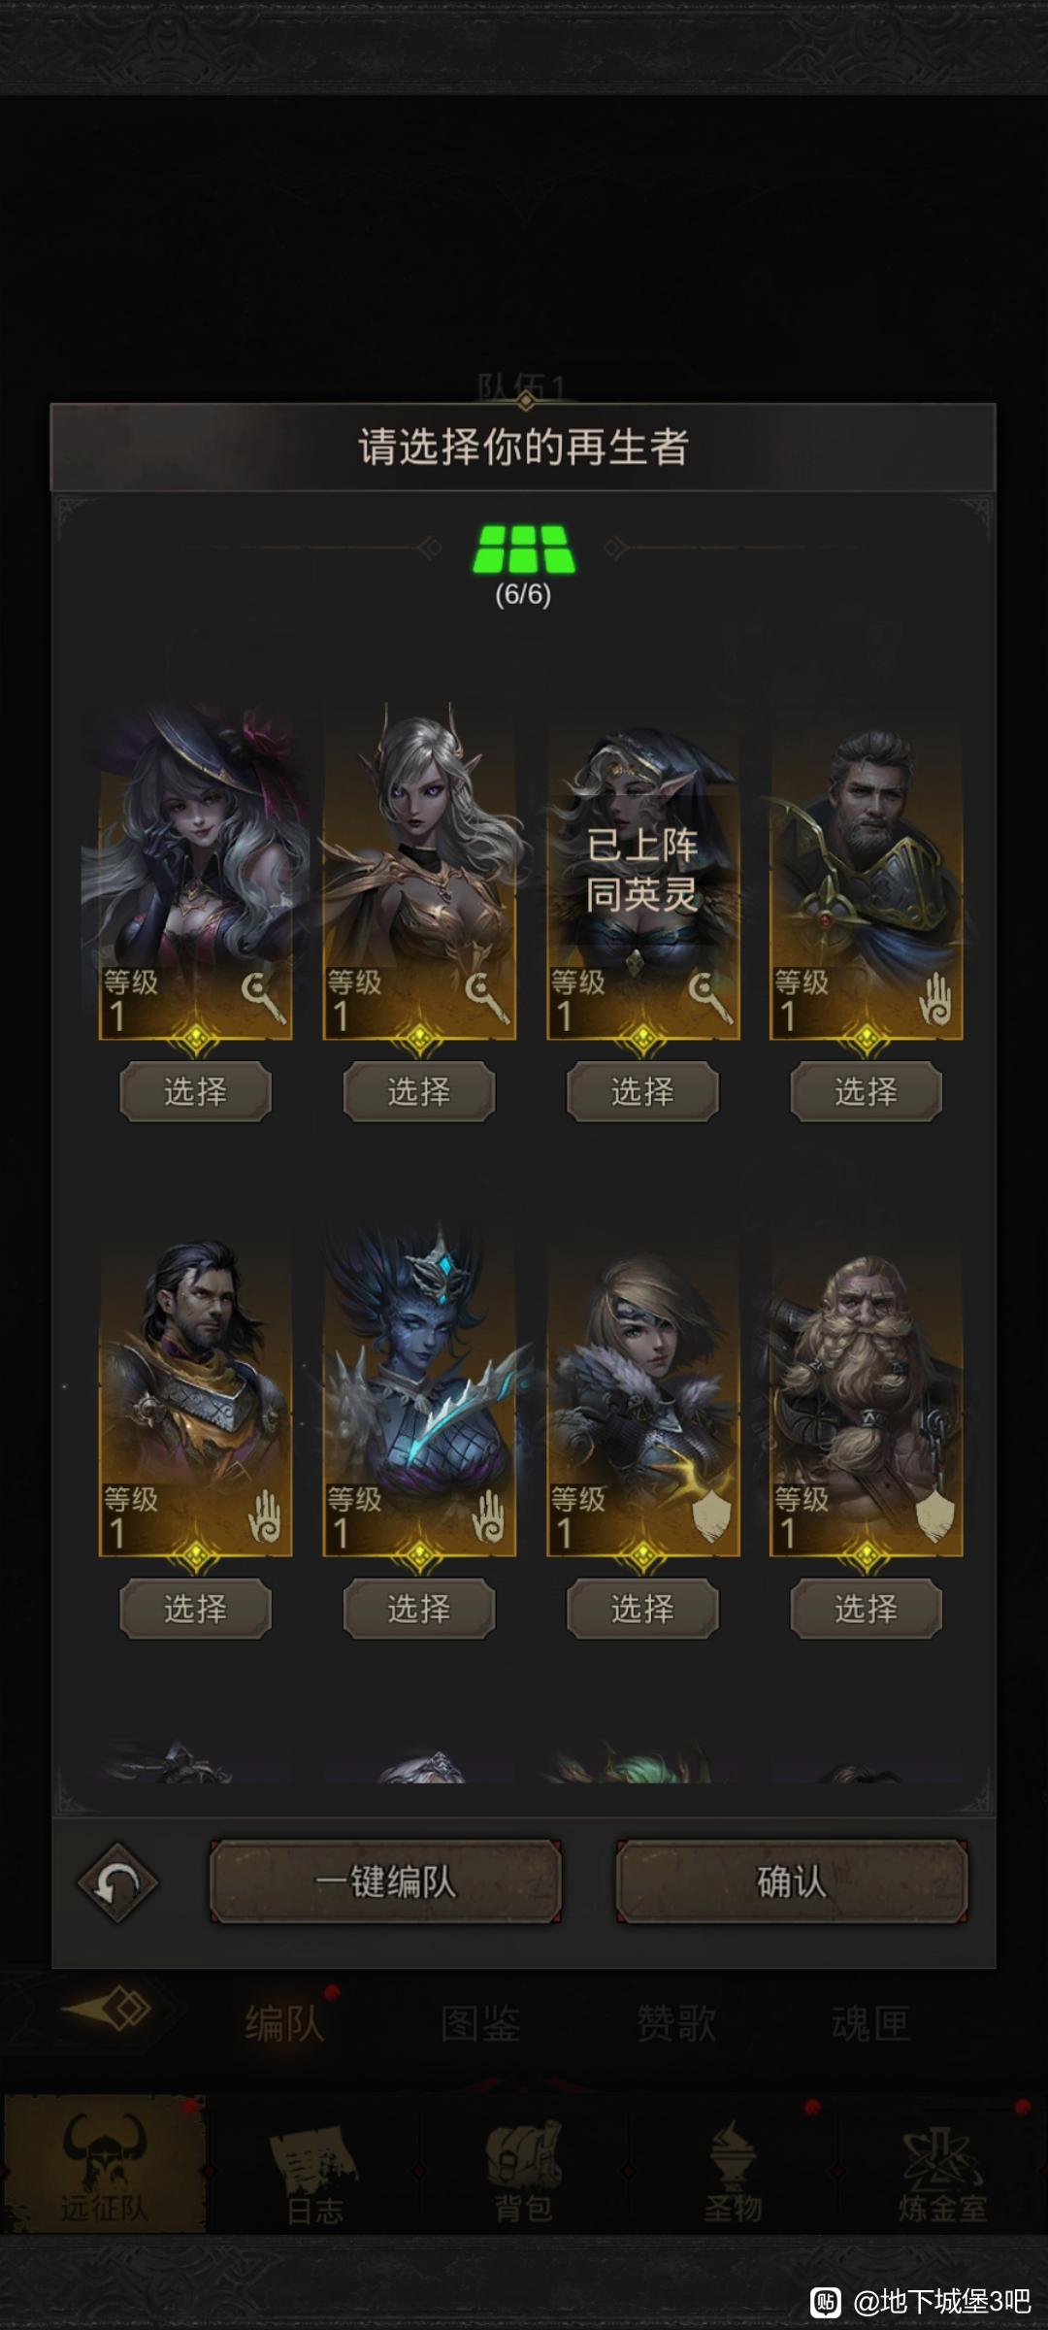Screen dimensions: 1048x2330
Task: Select the witch-hat mage hero
Action: pos(195,1091)
